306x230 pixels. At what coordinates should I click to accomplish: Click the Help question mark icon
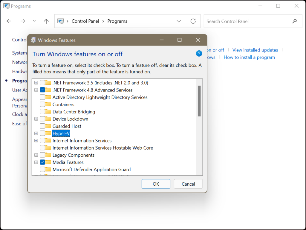pos(199,53)
